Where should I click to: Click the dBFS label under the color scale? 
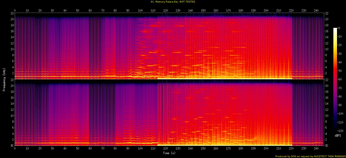338,135
